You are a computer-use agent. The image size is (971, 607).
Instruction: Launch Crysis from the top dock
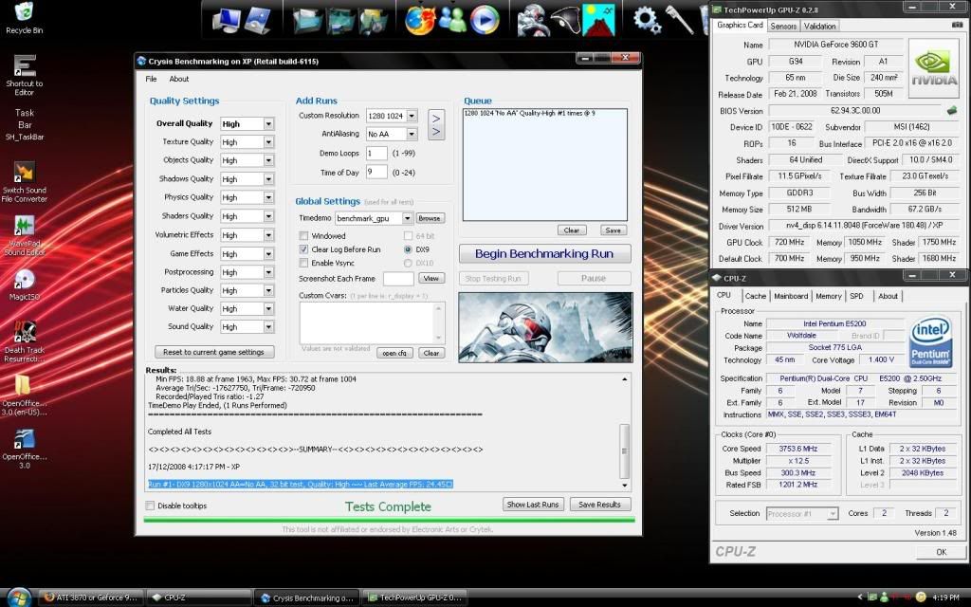click(532, 20)
